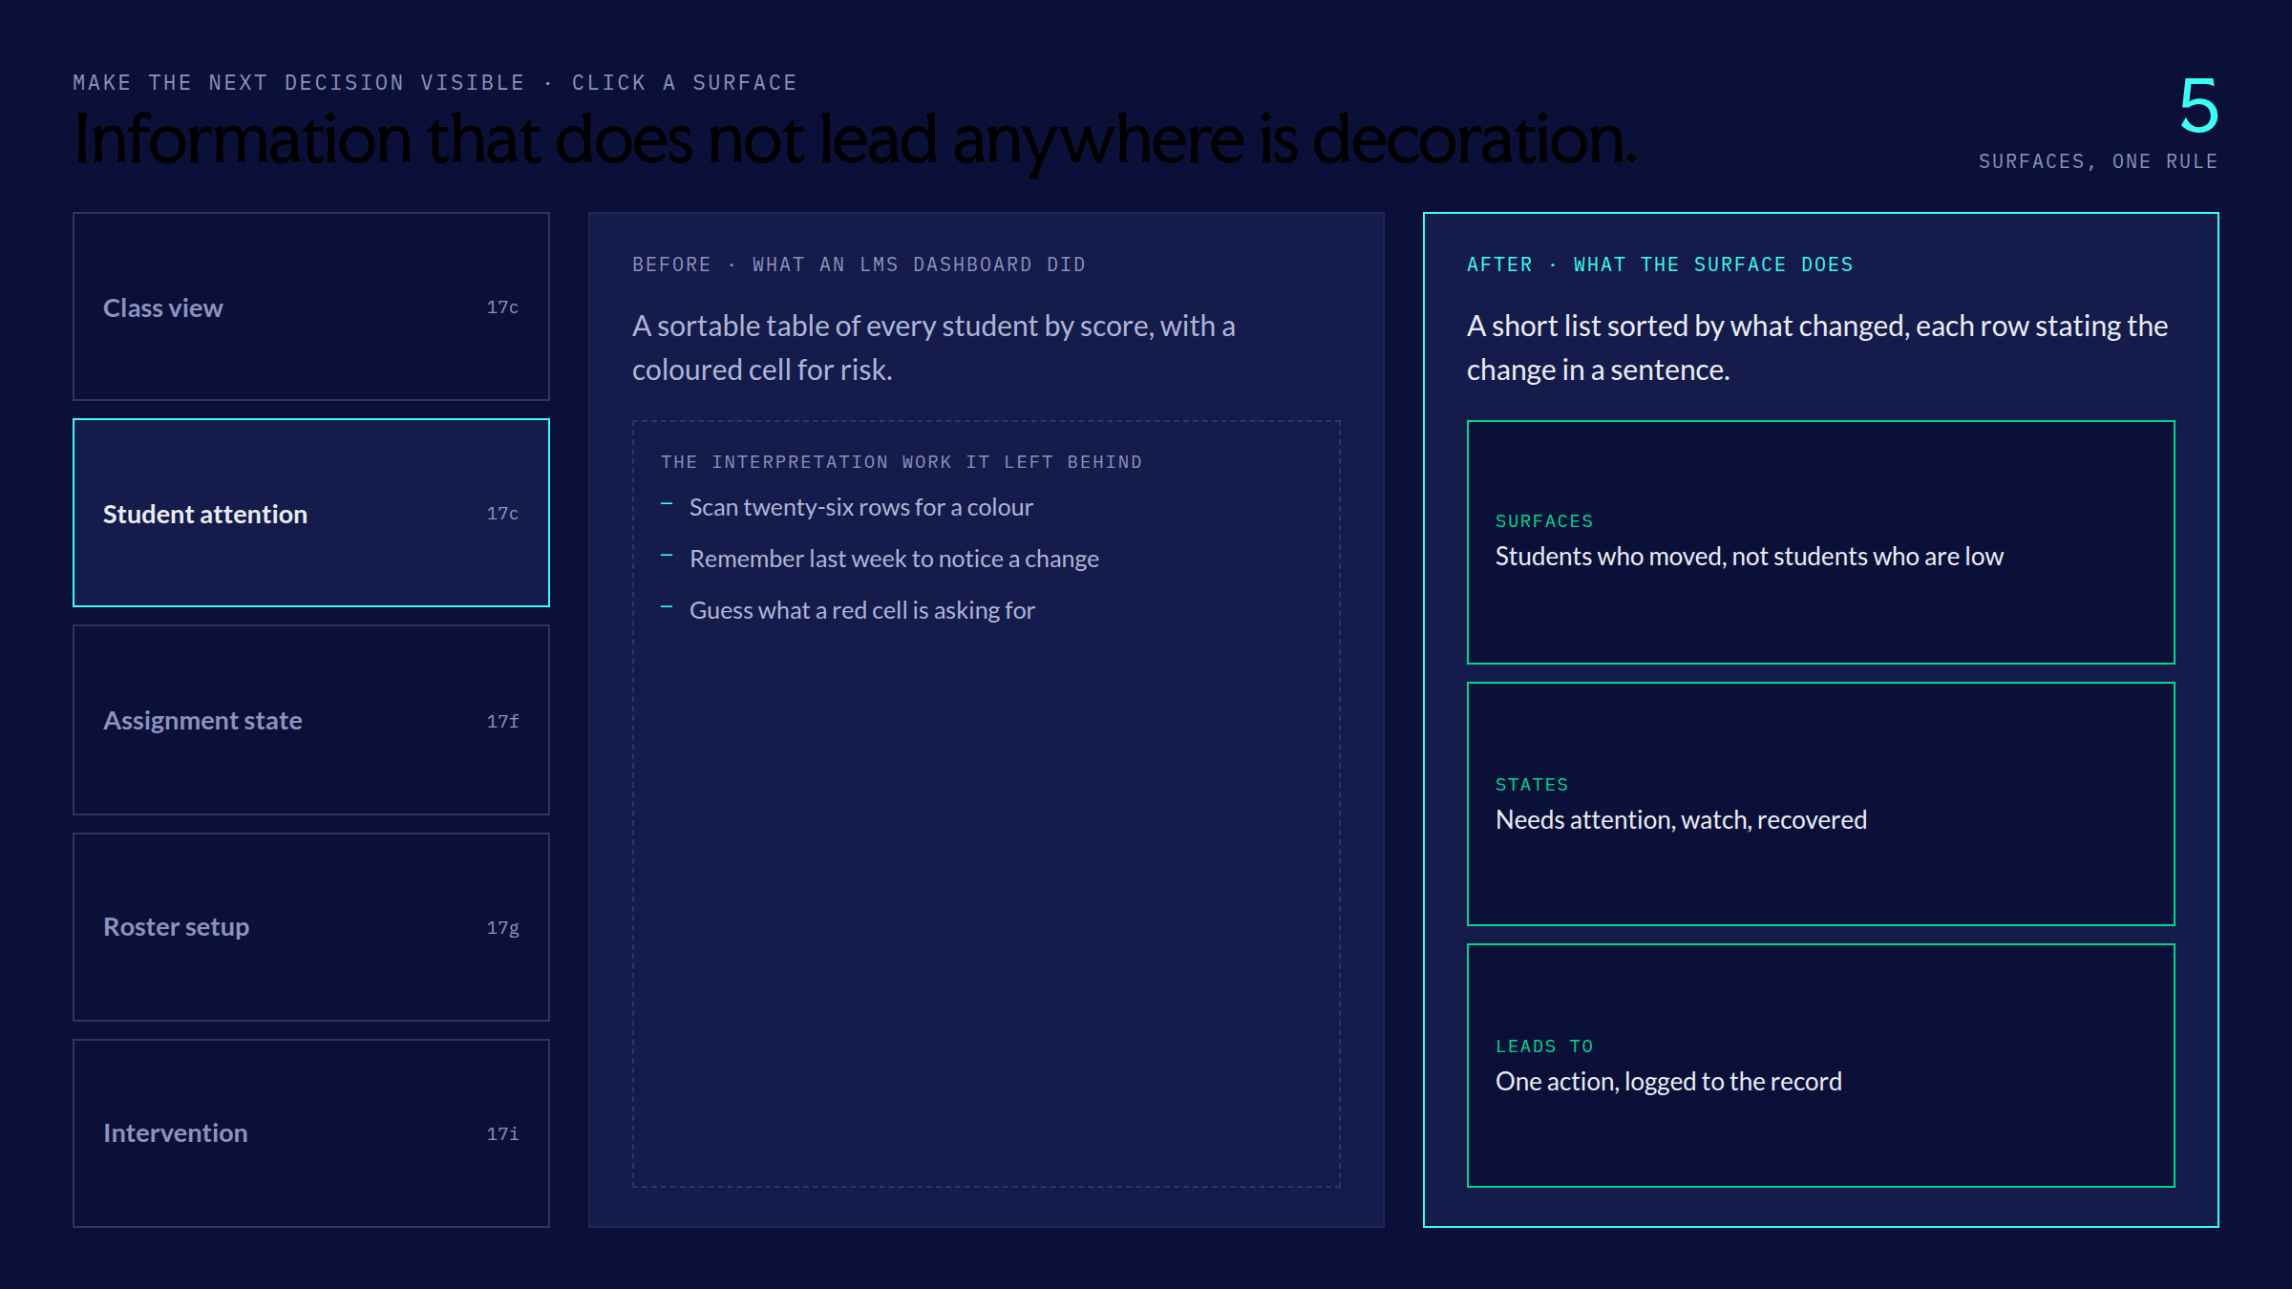Select the item Scan twenty-six rows for a colour
Screen dimensions: 2292x1289
click(861, 507)
